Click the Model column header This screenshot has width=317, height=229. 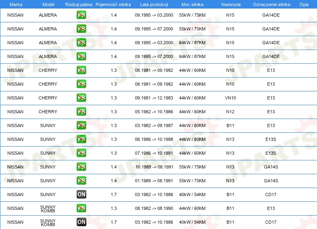(x=48, y=4)
